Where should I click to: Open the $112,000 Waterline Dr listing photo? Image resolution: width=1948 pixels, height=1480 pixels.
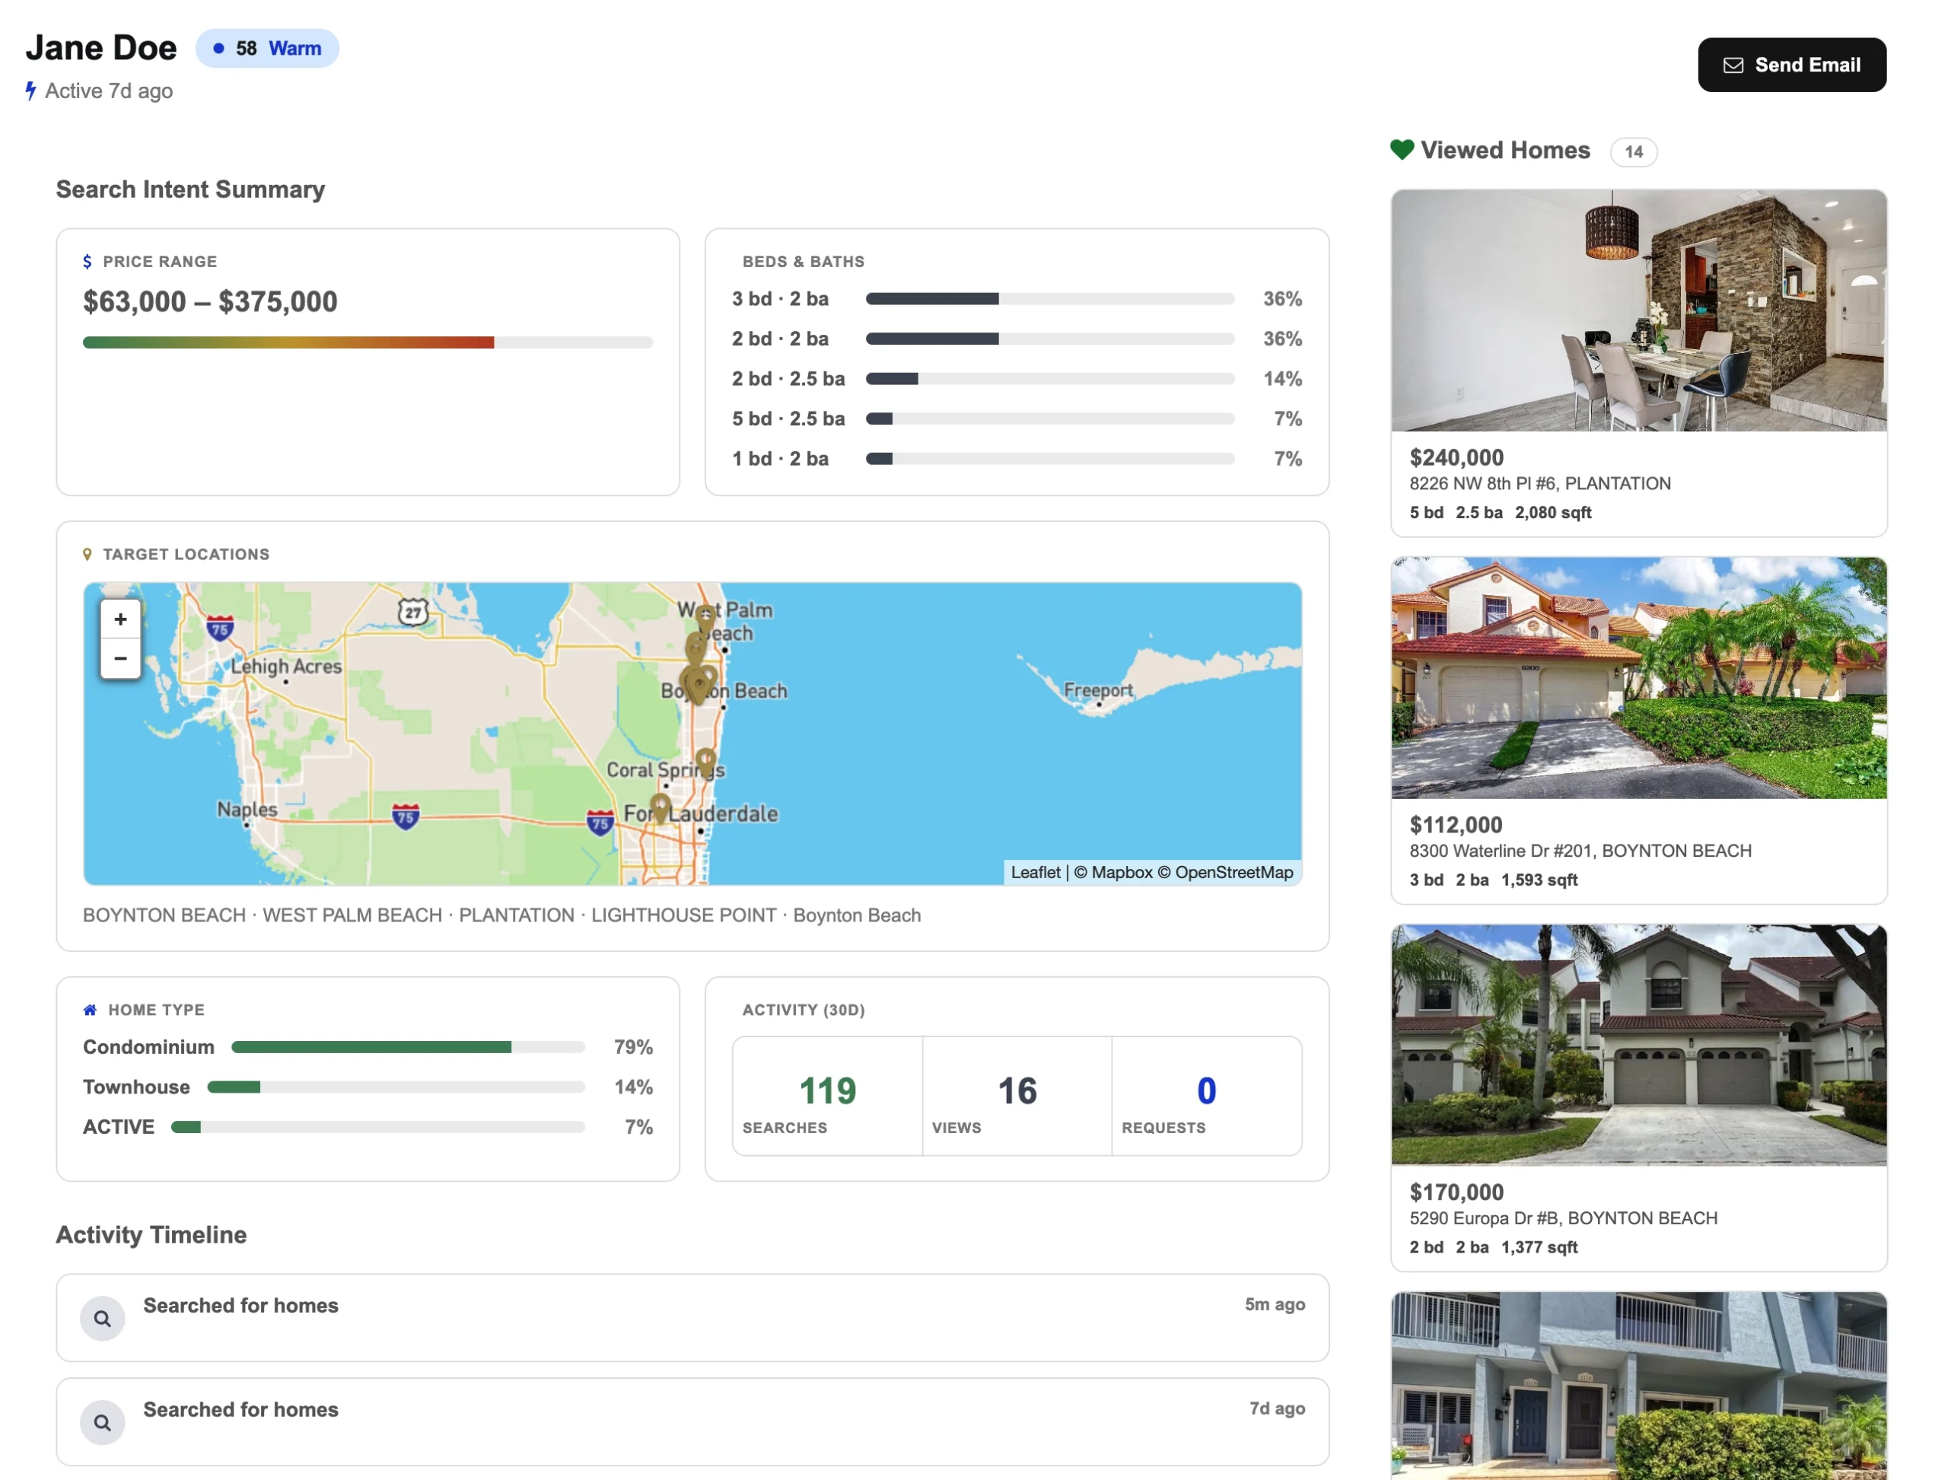click(1638, 678)
